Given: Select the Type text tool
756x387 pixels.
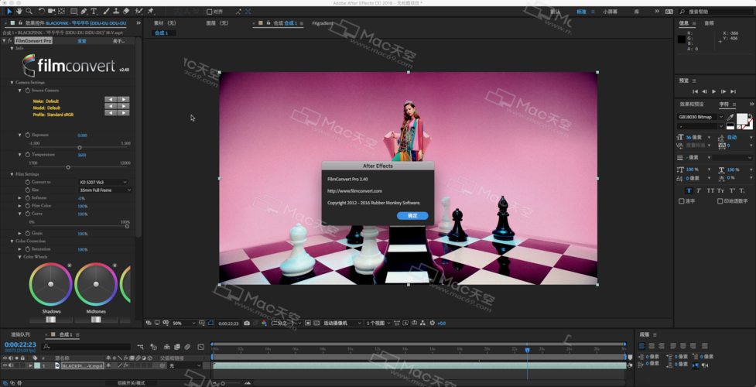Looking at the screenshot, I should point(94,11).
